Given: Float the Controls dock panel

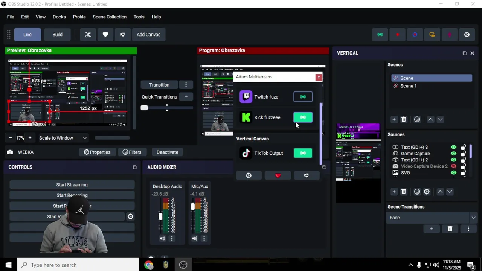Looking at the screenshot, I should pyautogui.click(x=134, y=167).
